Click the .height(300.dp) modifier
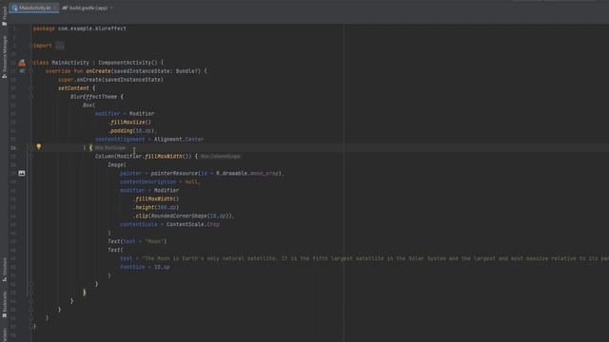Image resolution: width=609 pixels, height=342 pixels. (x=156, y=208)
